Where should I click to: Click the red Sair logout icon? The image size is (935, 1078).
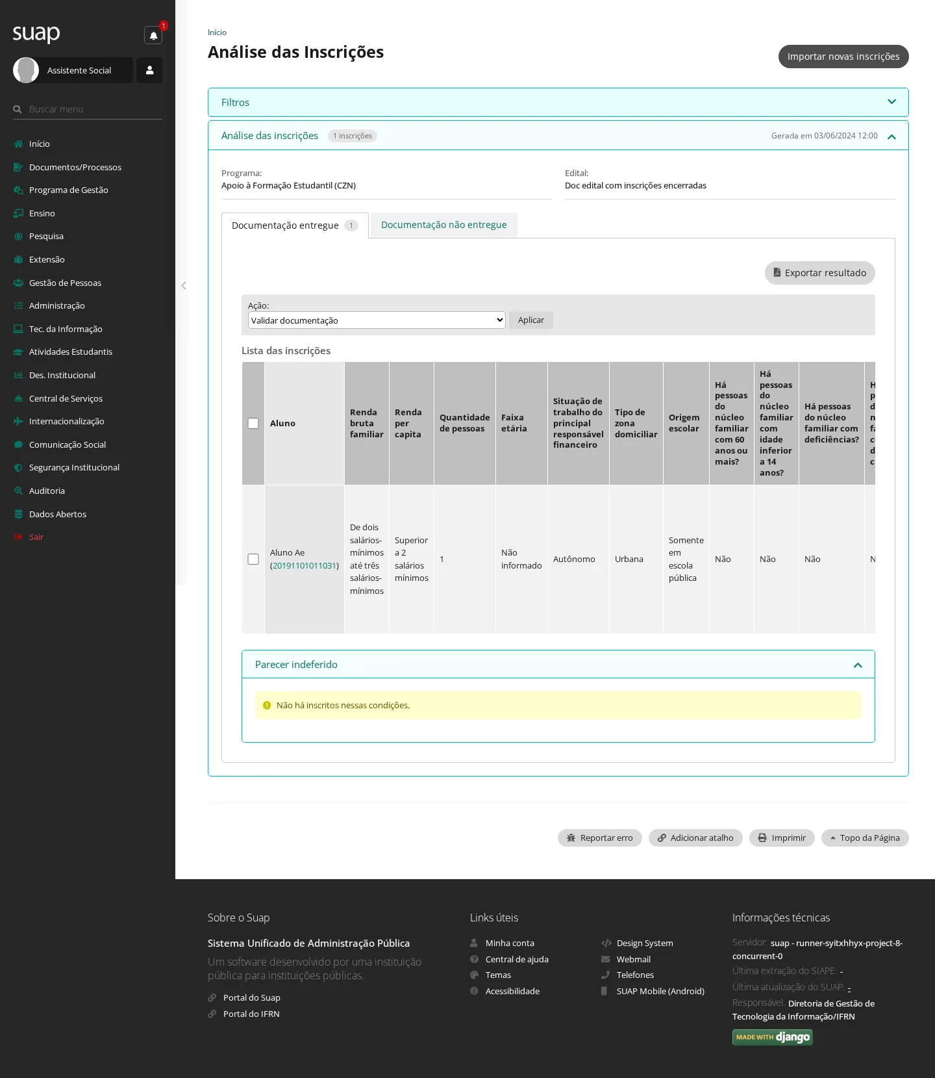pos(18,537)
